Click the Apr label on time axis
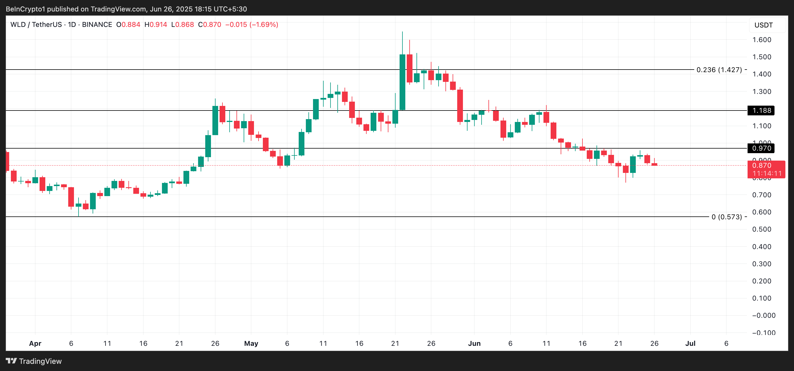The image size is (794, 371). click(x=35, y=343)
